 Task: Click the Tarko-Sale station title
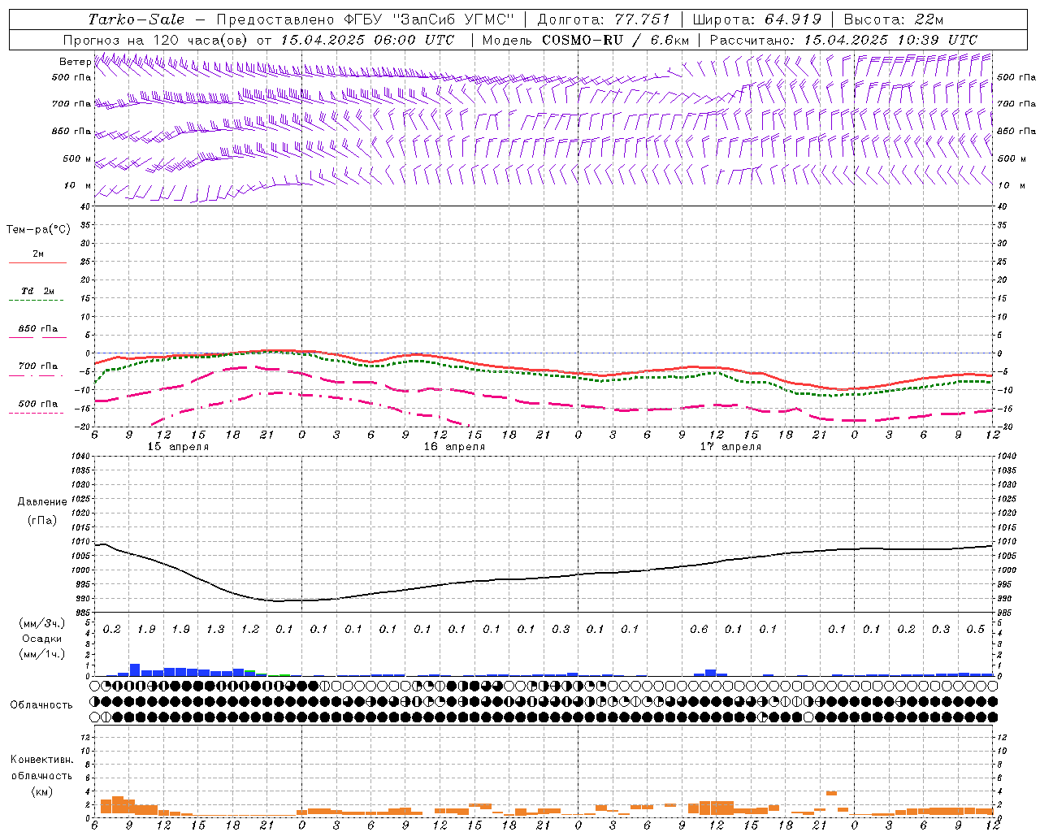coord(136,19)
